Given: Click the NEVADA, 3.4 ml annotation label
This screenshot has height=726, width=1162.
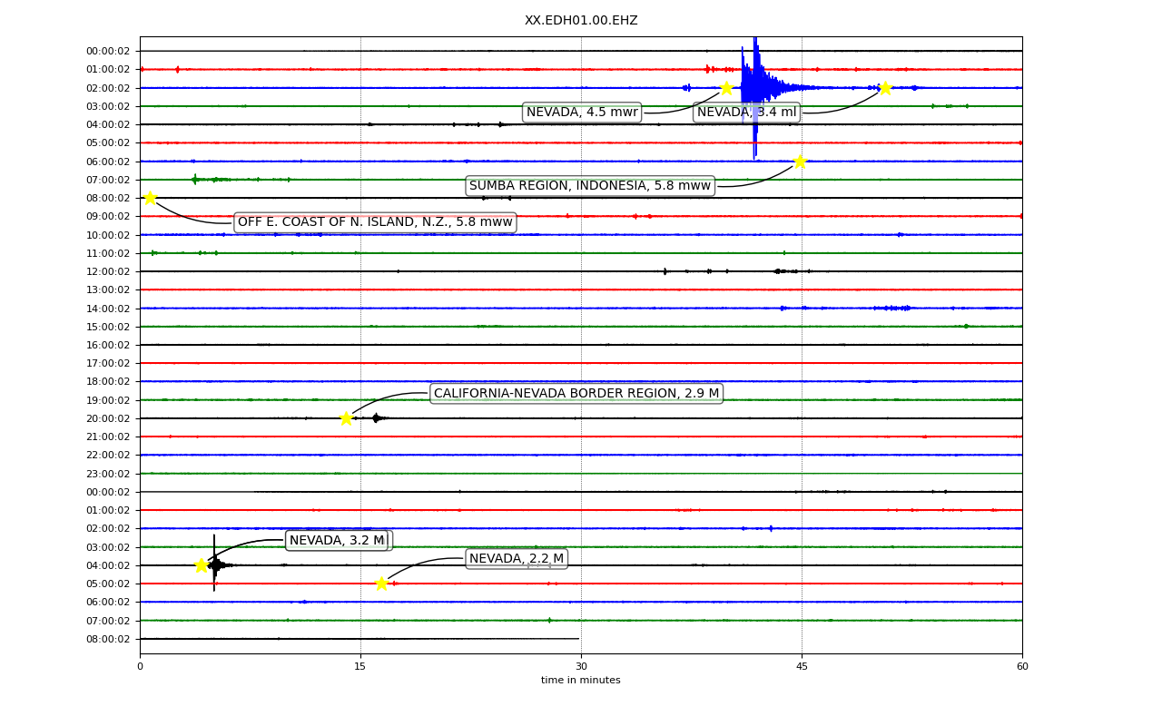Looking at the screenshot, I should (x=746, y=113).
